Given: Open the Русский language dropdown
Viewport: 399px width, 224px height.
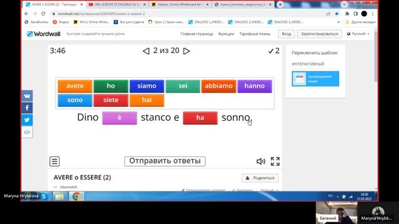Looking at the screenshot, I should coord(358,34).
